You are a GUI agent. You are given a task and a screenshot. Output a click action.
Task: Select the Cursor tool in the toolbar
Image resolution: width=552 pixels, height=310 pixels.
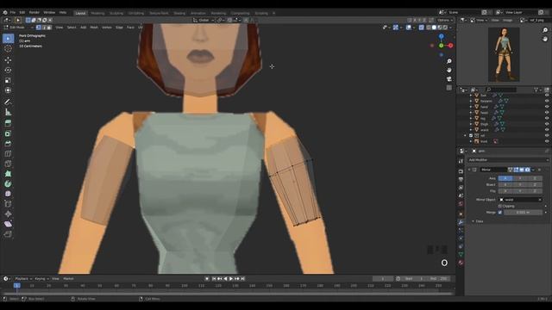8,49
